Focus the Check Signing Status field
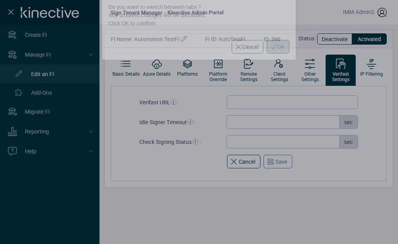Screen dimensions: 398x244 pyautogui.click(x=283, y=142)
